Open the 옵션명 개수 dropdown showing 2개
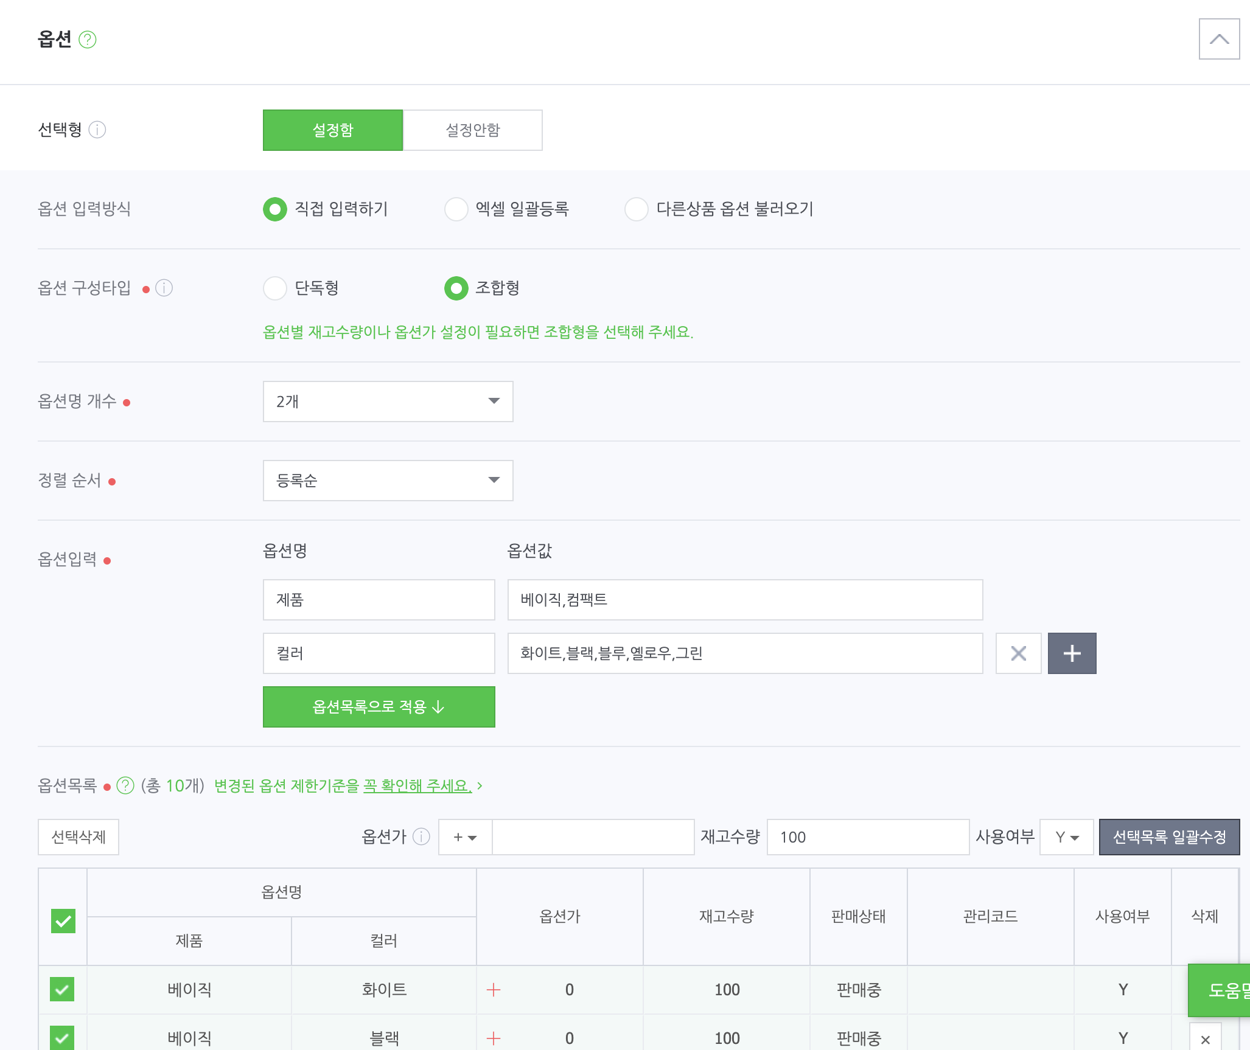1250x1050 pixels. click(x=388, y=402)
